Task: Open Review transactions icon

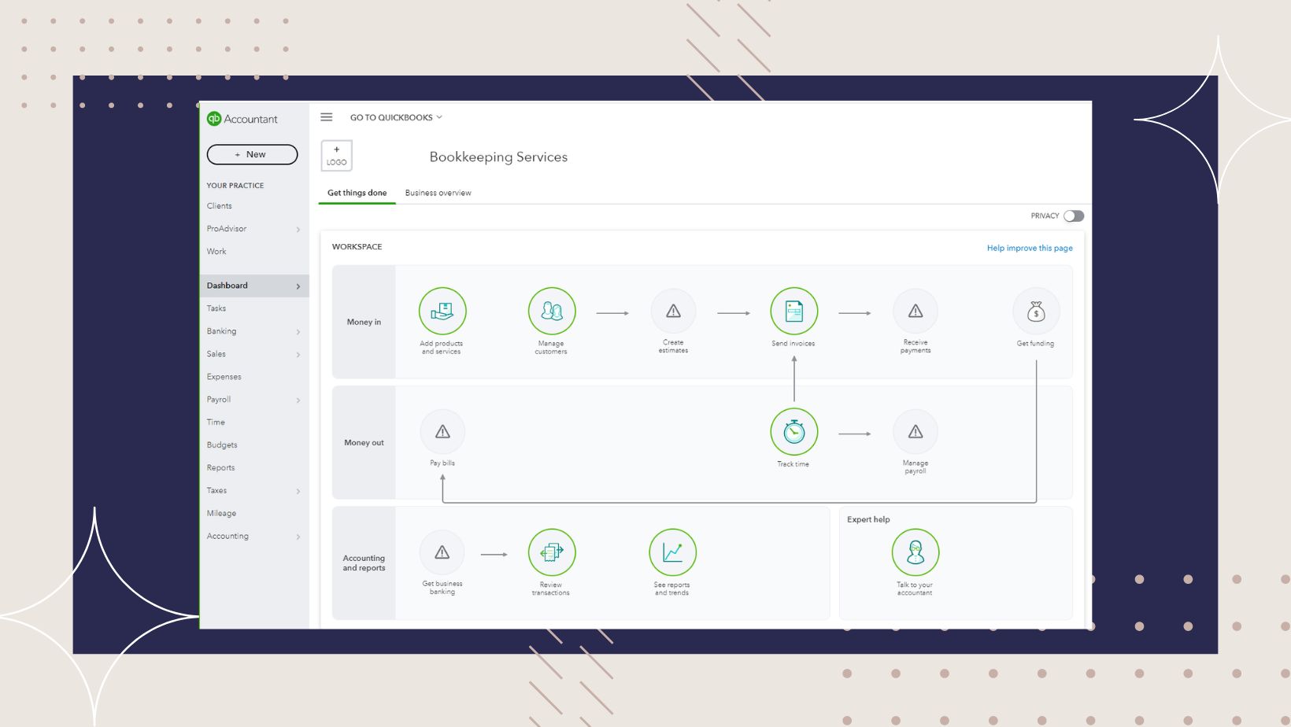Action: point(552,552)
